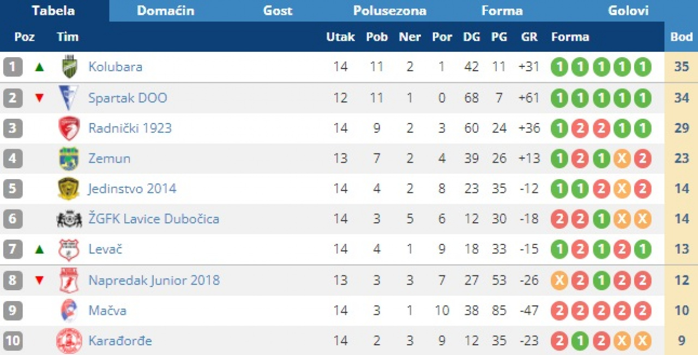This screenshot has width=698, height=355.
Task: Open the Kolubara team link
Action: pos(116,67)
